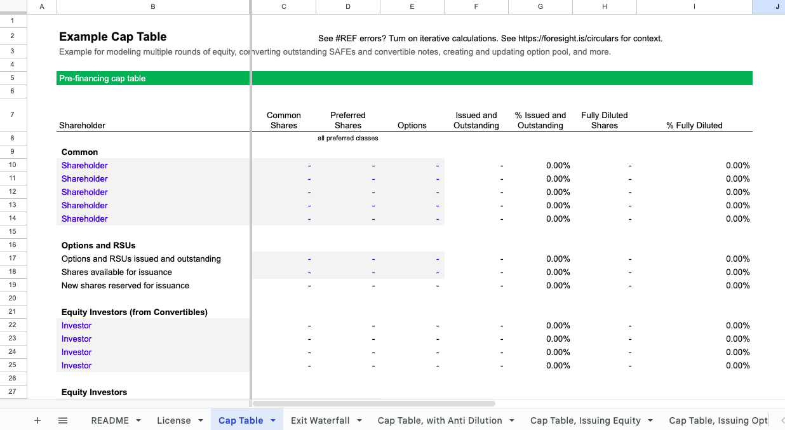Open the README sheet tab
Viewport: 785px width, 430px height.
tap(110, 420)
